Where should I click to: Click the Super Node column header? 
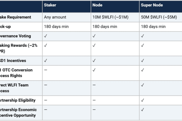pyautogui.click(x=152, y=6)
